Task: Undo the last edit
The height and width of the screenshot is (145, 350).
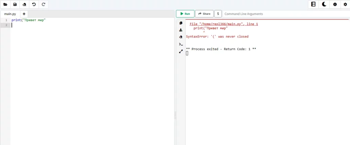Action: point(34,4)
